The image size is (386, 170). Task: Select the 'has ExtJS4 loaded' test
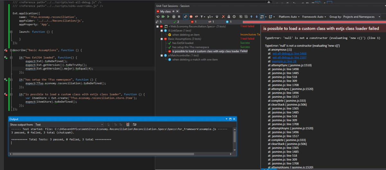click(183, 43)
